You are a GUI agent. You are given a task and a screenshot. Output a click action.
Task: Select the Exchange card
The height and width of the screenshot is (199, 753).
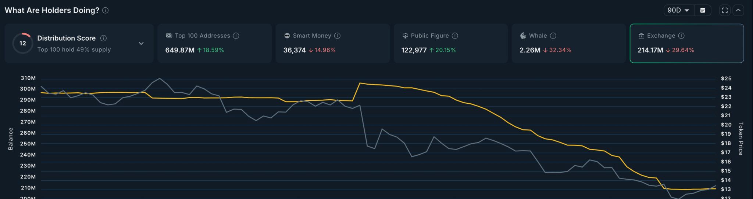tap(687, 43)
